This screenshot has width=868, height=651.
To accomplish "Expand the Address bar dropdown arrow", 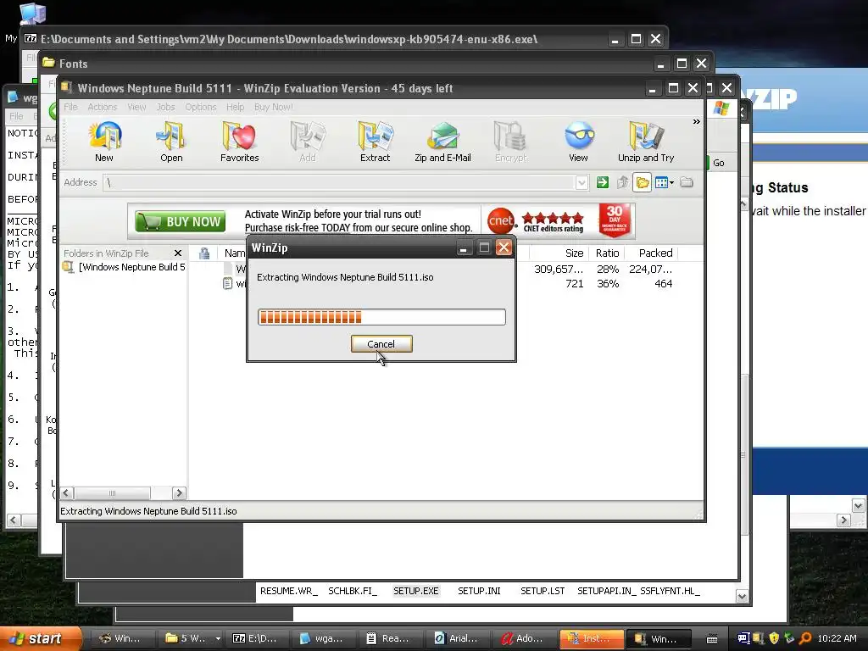I will 581,183.
